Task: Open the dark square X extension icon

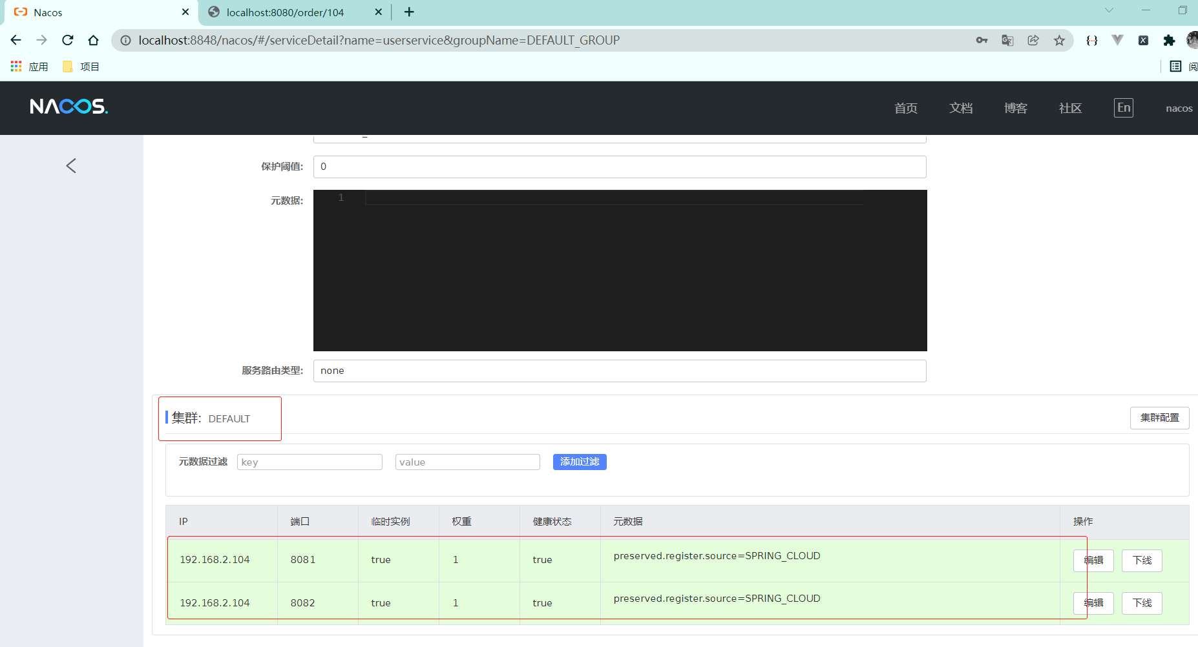Action: click(1143, 40)
